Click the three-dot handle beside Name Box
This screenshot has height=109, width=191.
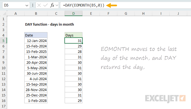(33, 5)
